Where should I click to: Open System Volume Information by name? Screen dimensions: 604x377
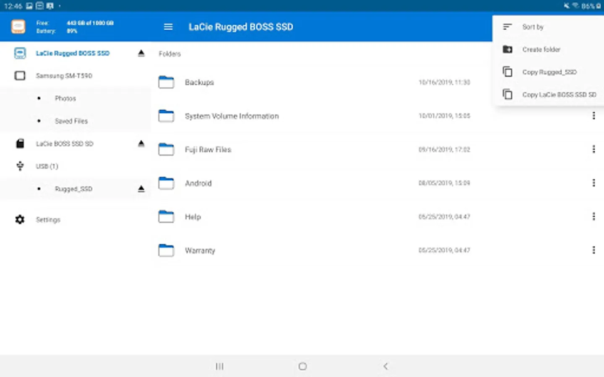pos(232,116)
